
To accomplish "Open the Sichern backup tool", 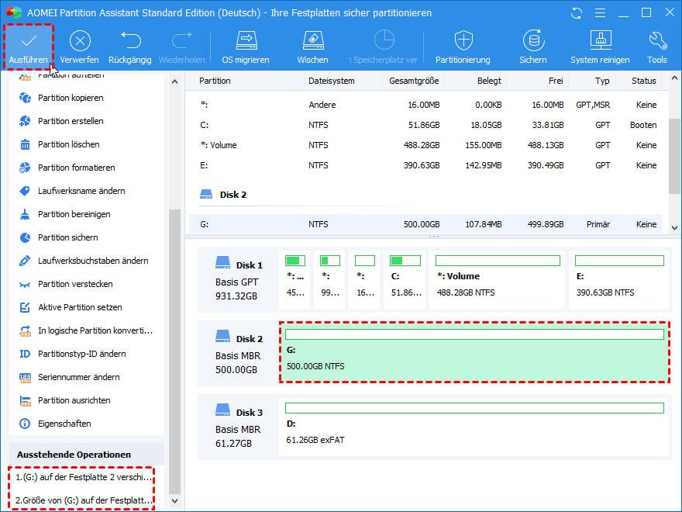I will (533, 47).
